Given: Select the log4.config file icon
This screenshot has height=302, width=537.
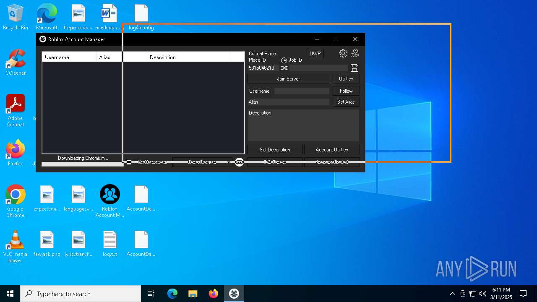Looking at the screenshot, I should pos(141,17).
